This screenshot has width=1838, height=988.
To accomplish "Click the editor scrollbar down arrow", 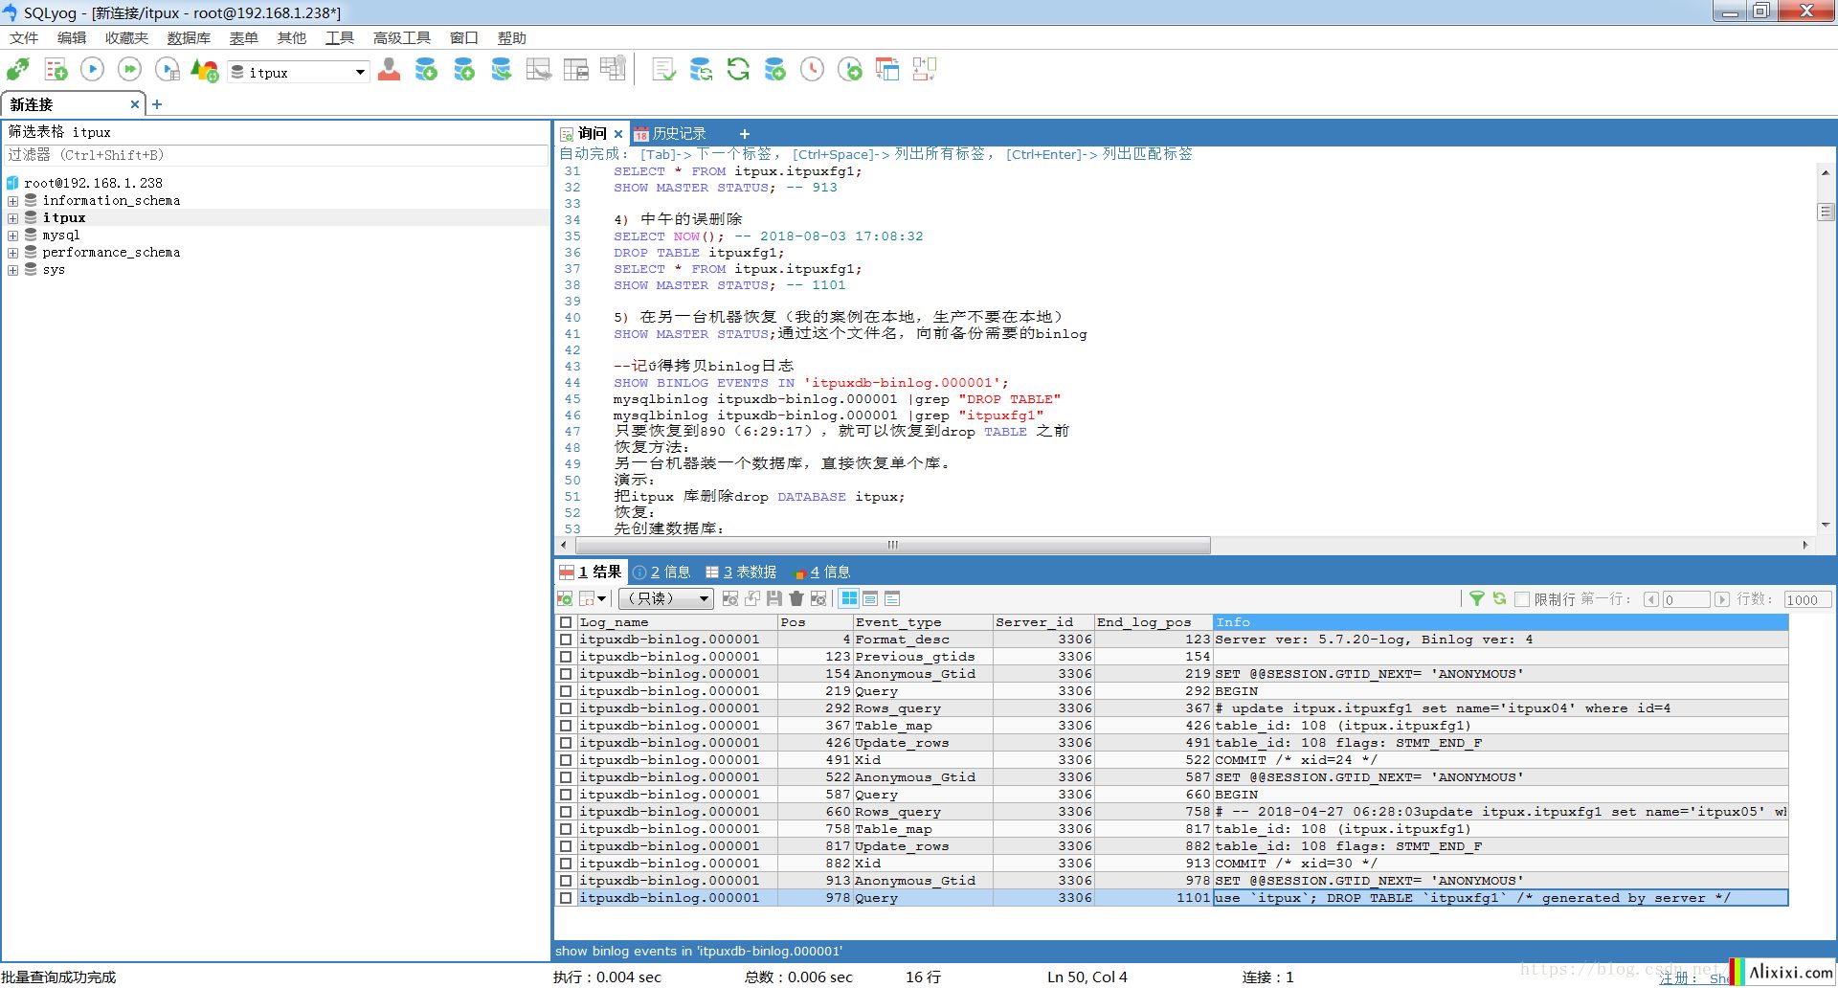I will (x=1826, y=525).
